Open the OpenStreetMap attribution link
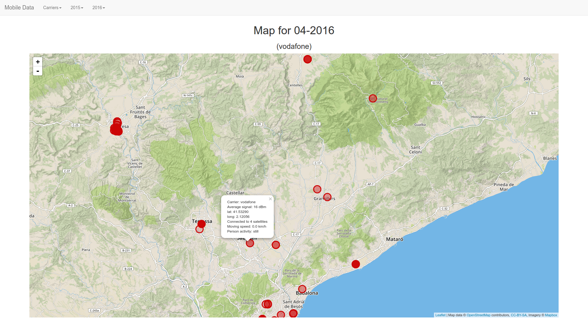Image resolution: width=588 pixels, height=330 pixels. tap(478, 315)
